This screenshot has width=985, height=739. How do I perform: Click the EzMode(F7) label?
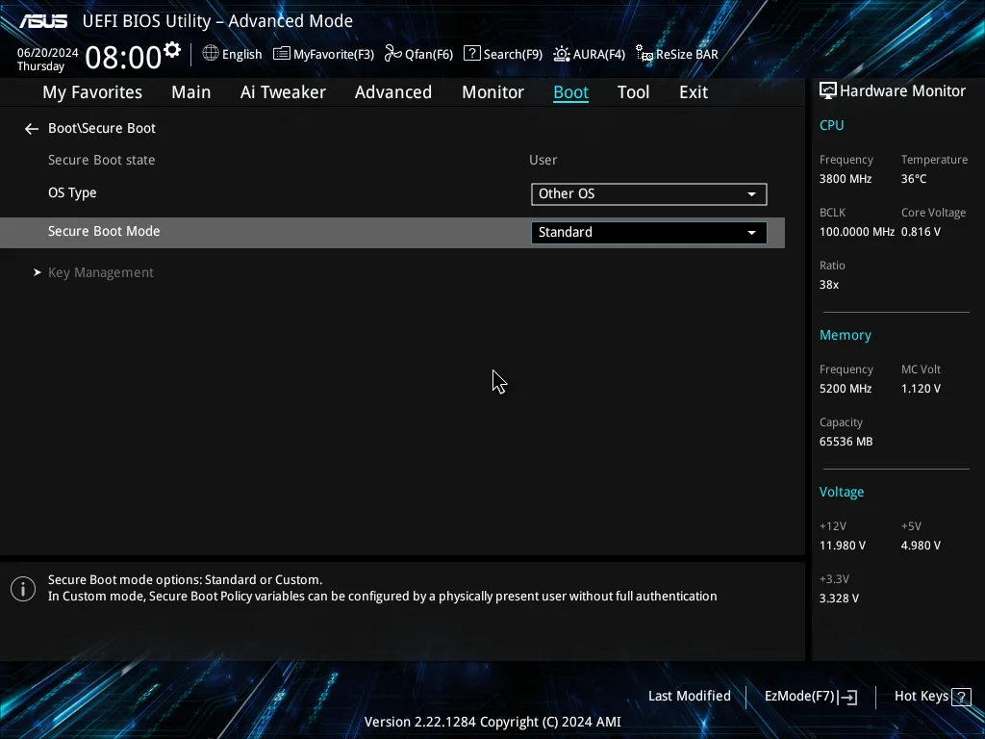pos(799,697)
